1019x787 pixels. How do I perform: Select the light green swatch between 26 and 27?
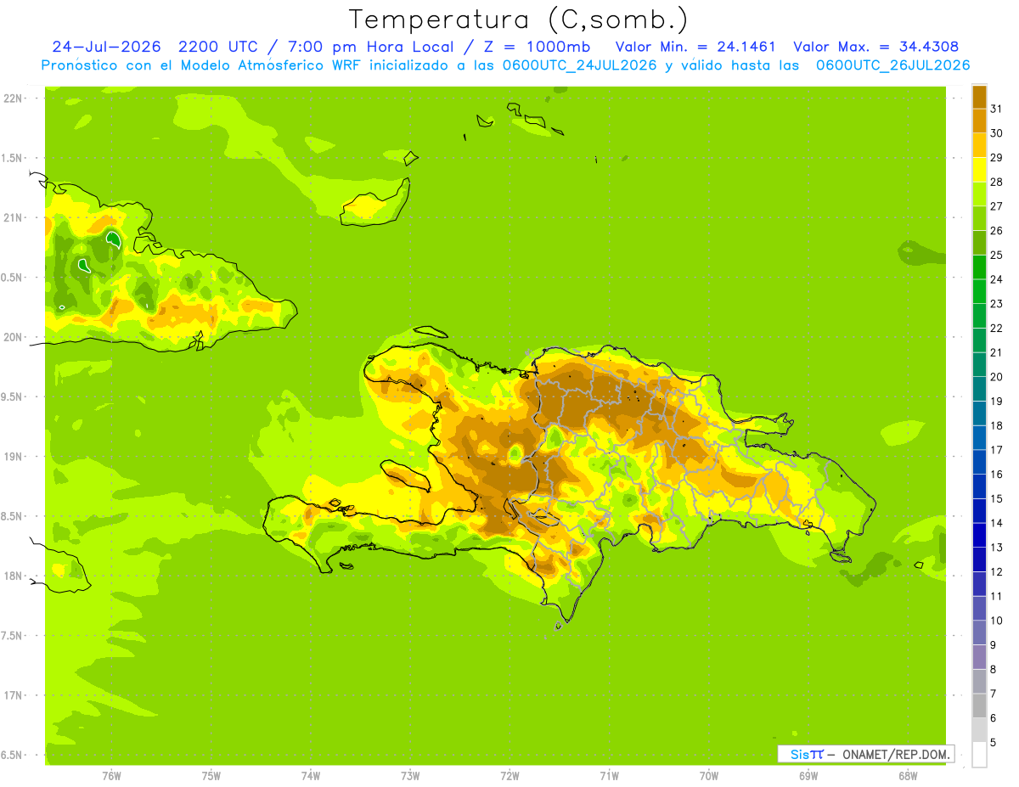[x=979, y=218]
